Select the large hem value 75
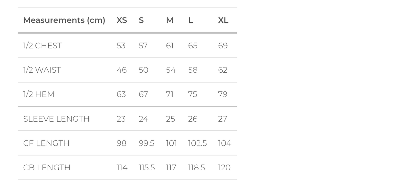The height and width of the screenshot is (194, 394). (x=193, y=94)
